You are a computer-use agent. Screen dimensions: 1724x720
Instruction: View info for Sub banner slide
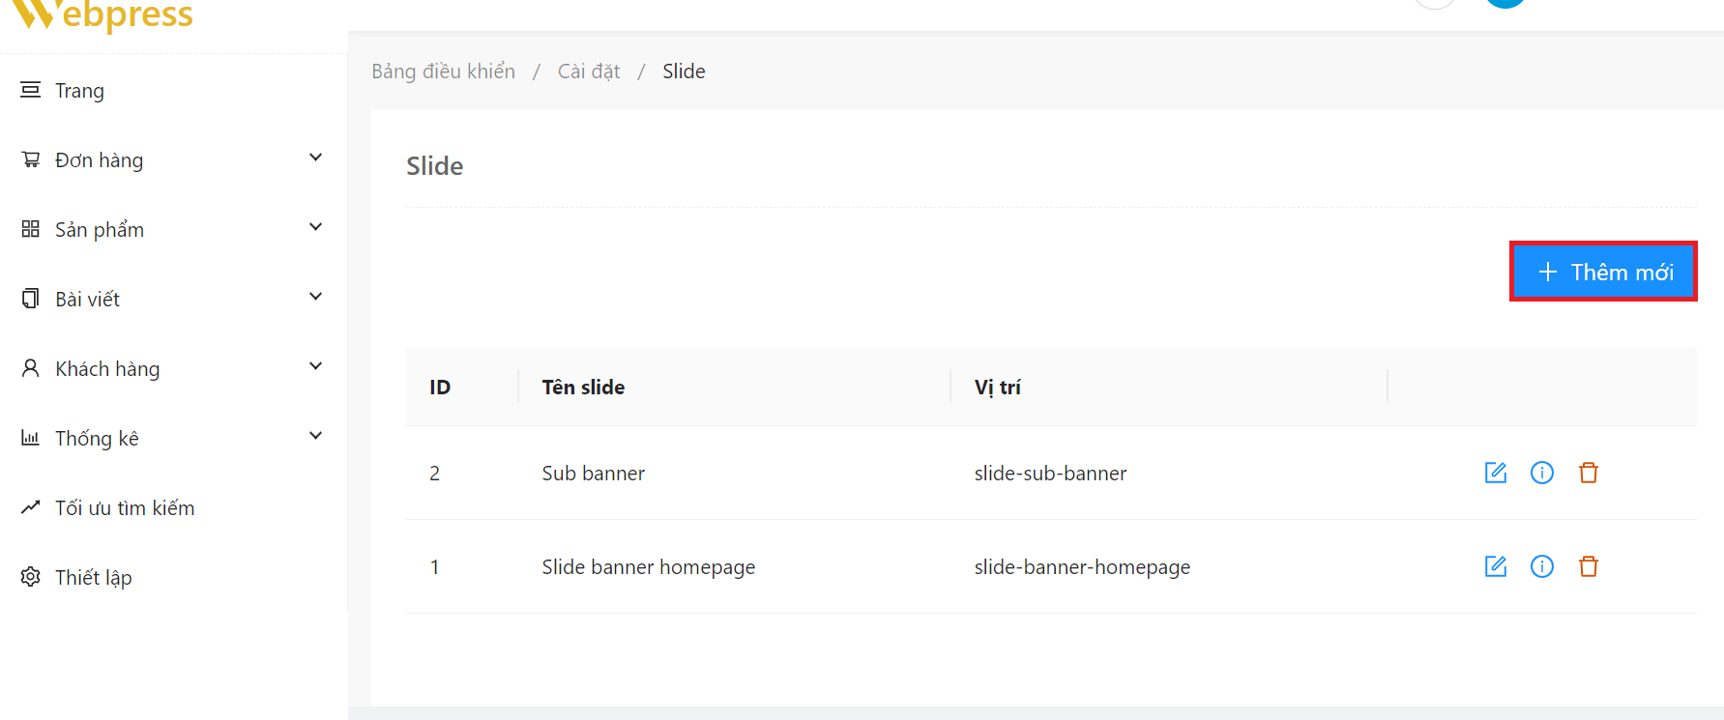click(1541, 473)
